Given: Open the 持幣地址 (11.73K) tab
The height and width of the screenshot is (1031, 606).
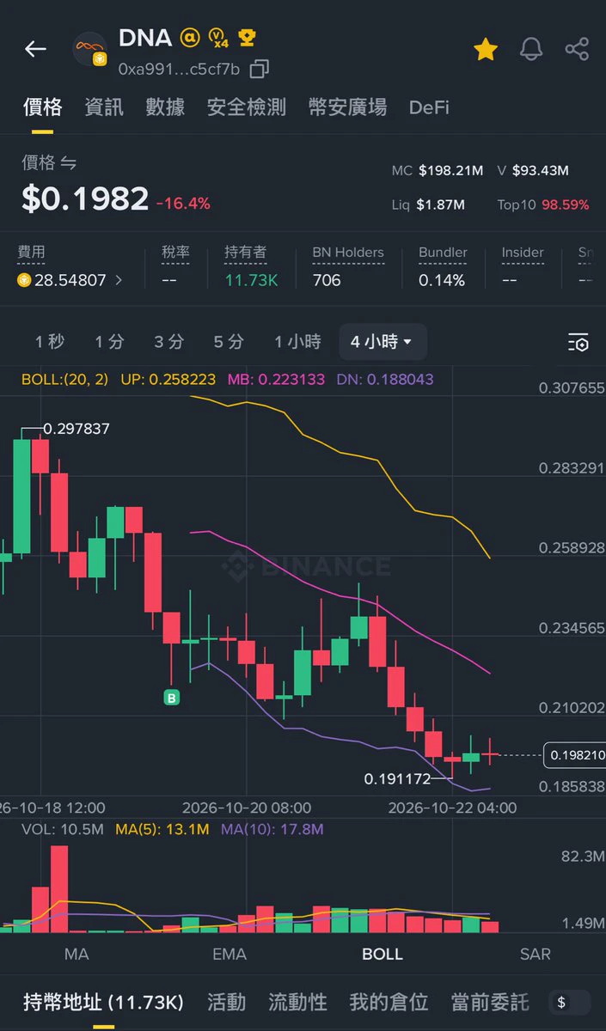Looking at the screenshot, I should [103, 1002].
